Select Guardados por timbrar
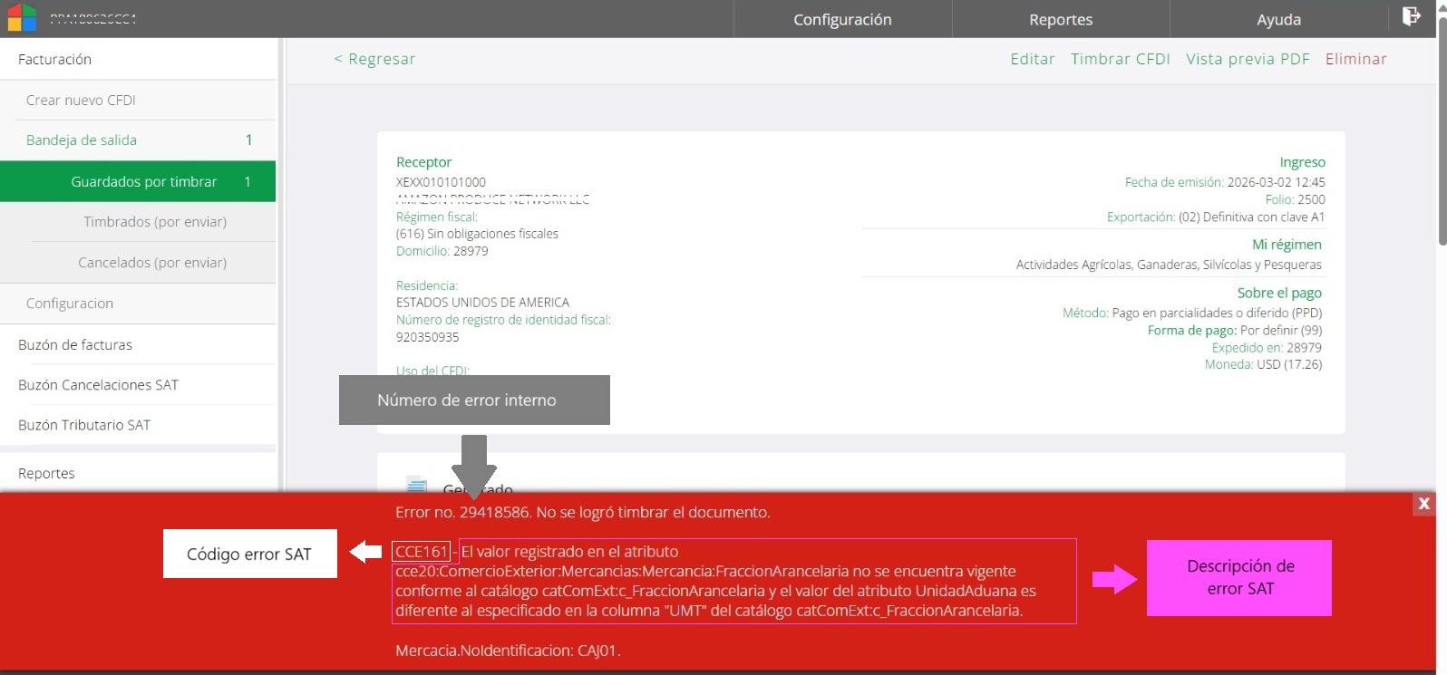Viewport: 1447px width, 675px height. (138, 181)
